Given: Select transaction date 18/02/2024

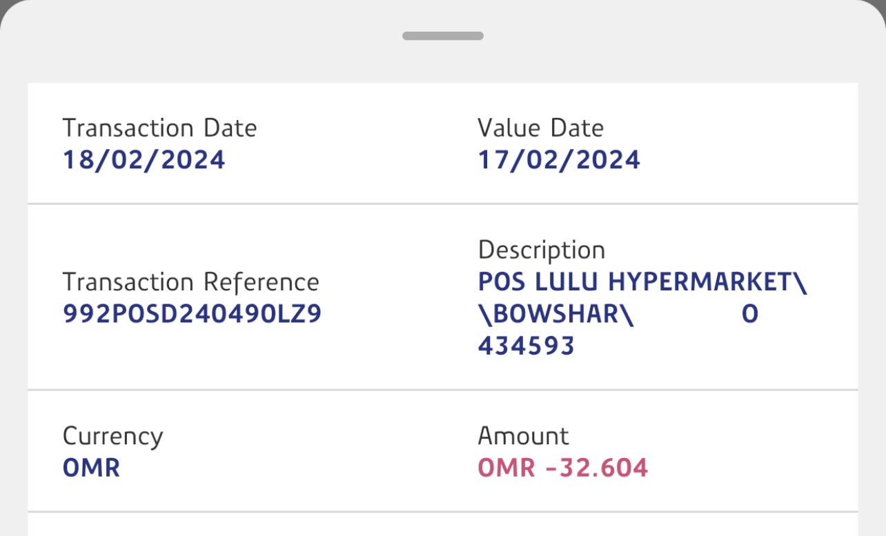Looking at the screenshot, I should click(144, 160).
